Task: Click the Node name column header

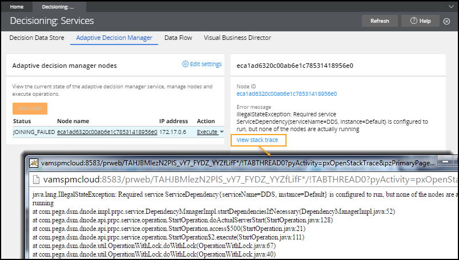Action: tap(73, 121)
